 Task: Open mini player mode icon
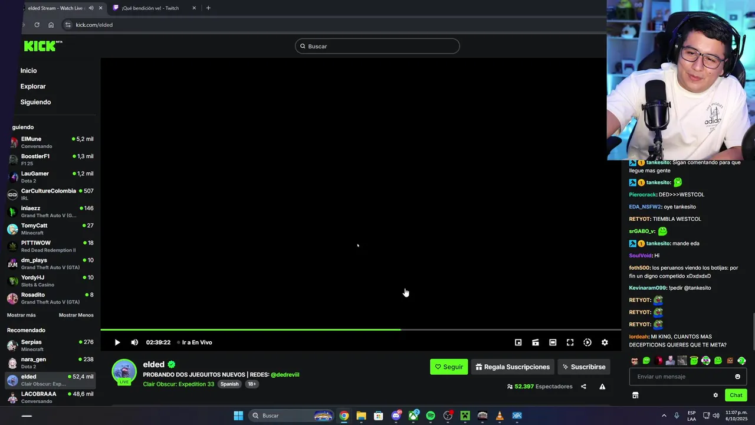tap(518, 342)
